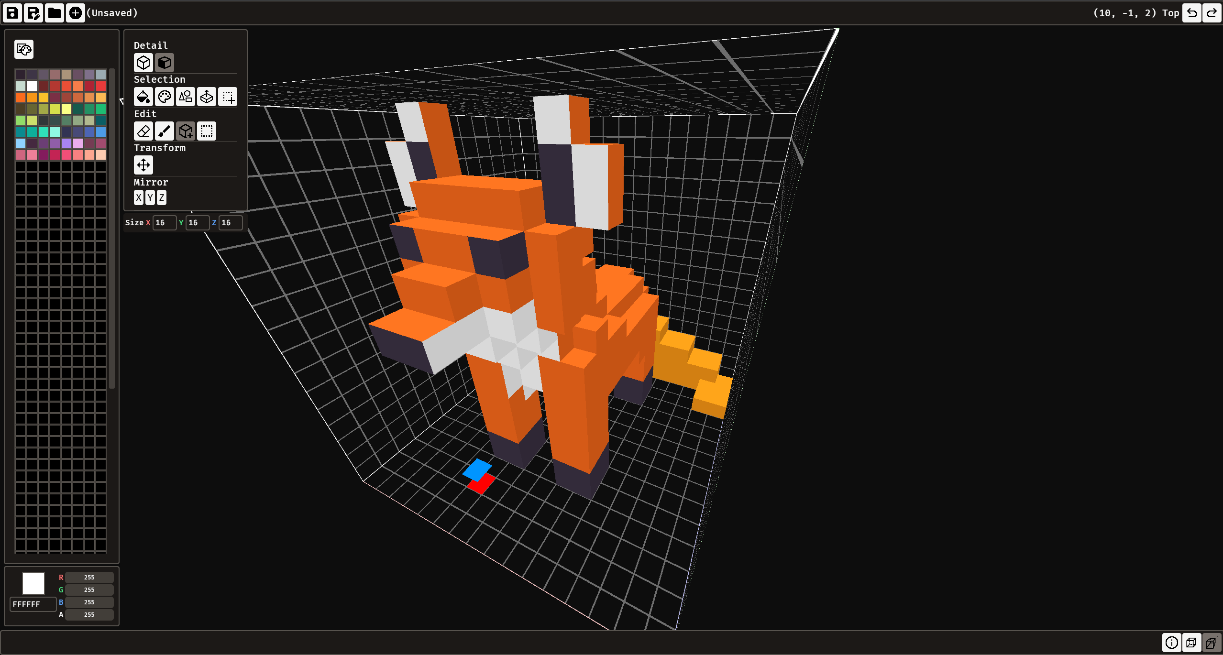Click the Save As icon with pencil
This screenshot has height=655, width=1223.
point(33,13)
